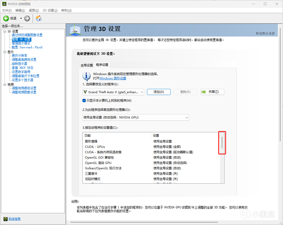Select 旋转显示器 in the tree
Viewport: 283px width, 225px height.
(19, 64)
